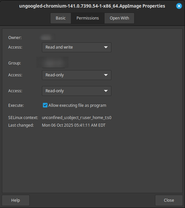Image resolution: width=185 pixels, height=208 pixels.
Task: Click the Help button
Action: click(x=15, y=200)
